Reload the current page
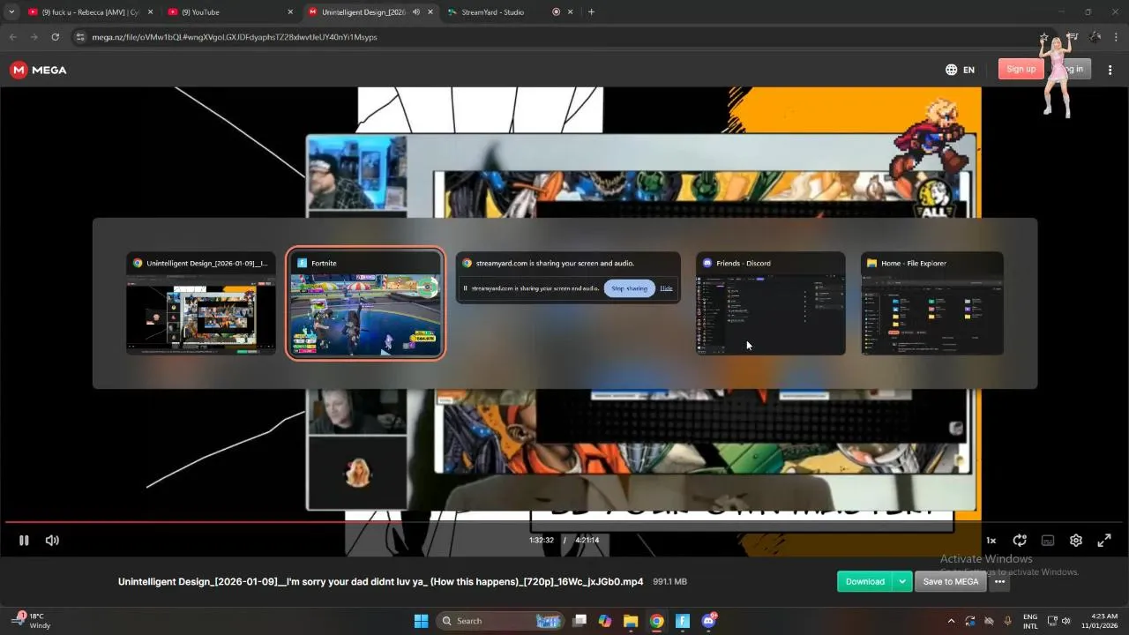Viewport: 1129px width, 635px height. [x=56, y=37]
